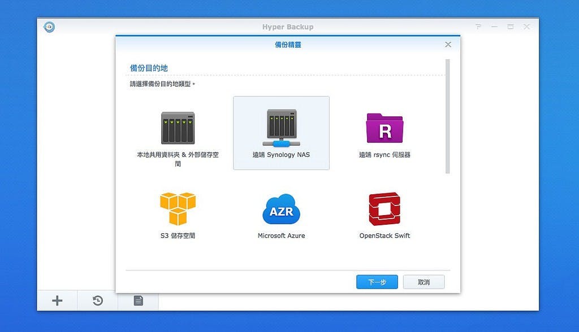Click the Microsoft Azure label text
Screen dimensions: 579x332
click(282, 235)
